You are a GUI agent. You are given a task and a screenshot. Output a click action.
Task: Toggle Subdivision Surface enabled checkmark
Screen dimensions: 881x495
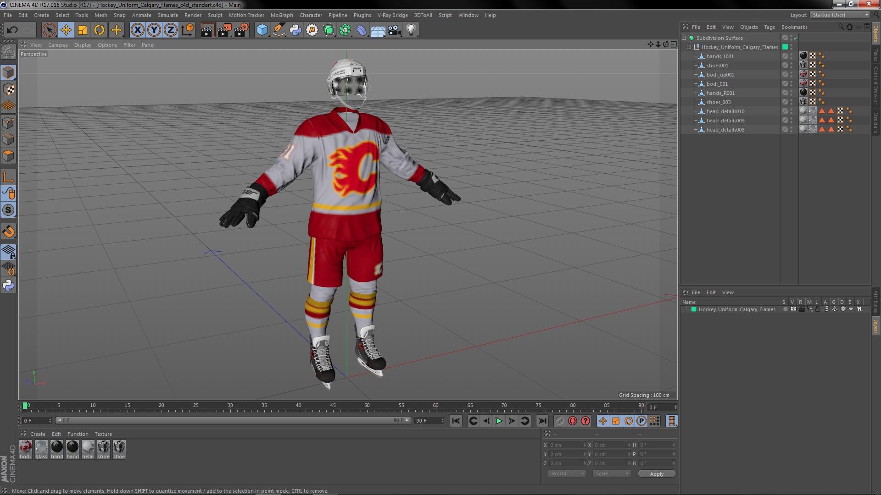[796, 38]
